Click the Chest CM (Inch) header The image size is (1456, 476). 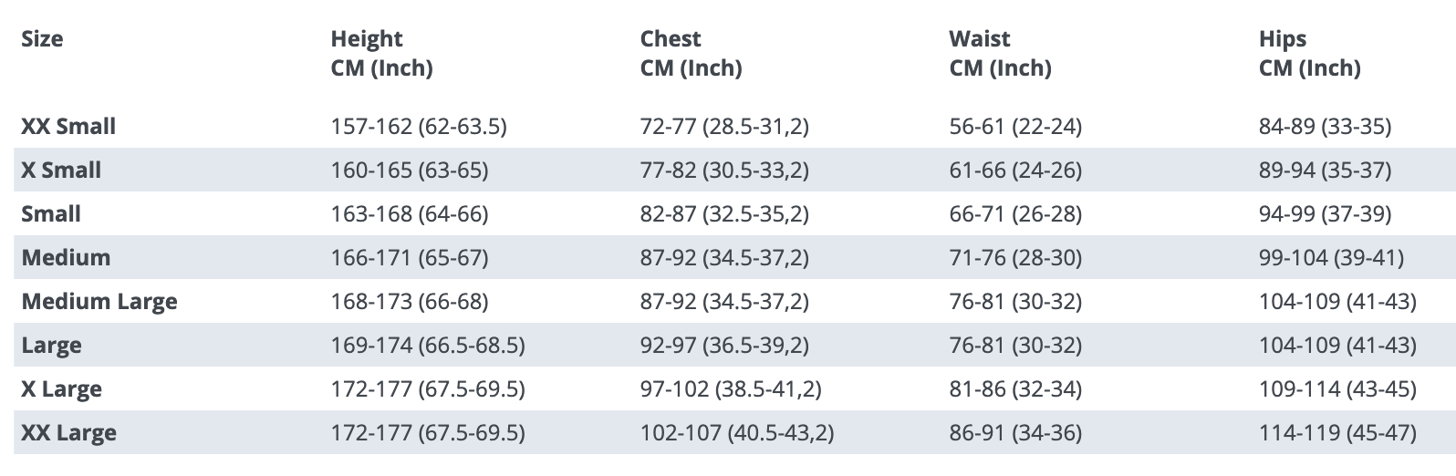[691, 53]
